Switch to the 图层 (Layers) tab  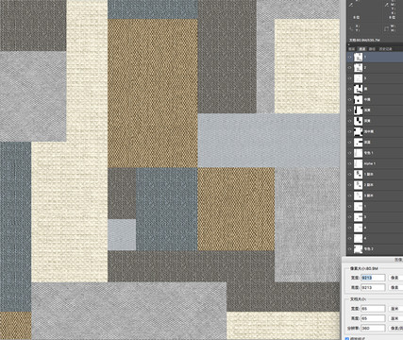pos(352,49)
